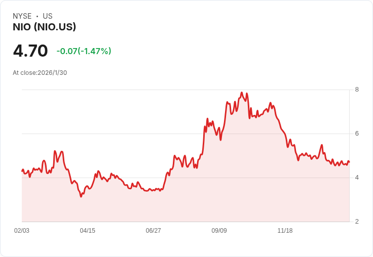Image resolution: width=373 pixels, height=257 pixels.
Task: Click the -0.07(-1.47%) price change
Action: pos(84,51)
